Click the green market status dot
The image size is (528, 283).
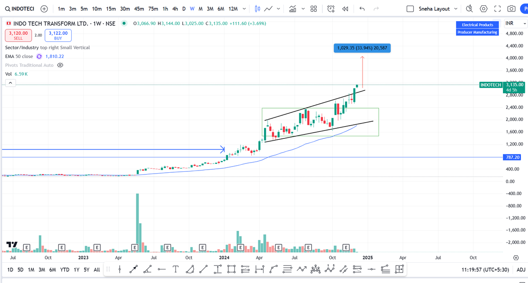(x=124, y=23)
